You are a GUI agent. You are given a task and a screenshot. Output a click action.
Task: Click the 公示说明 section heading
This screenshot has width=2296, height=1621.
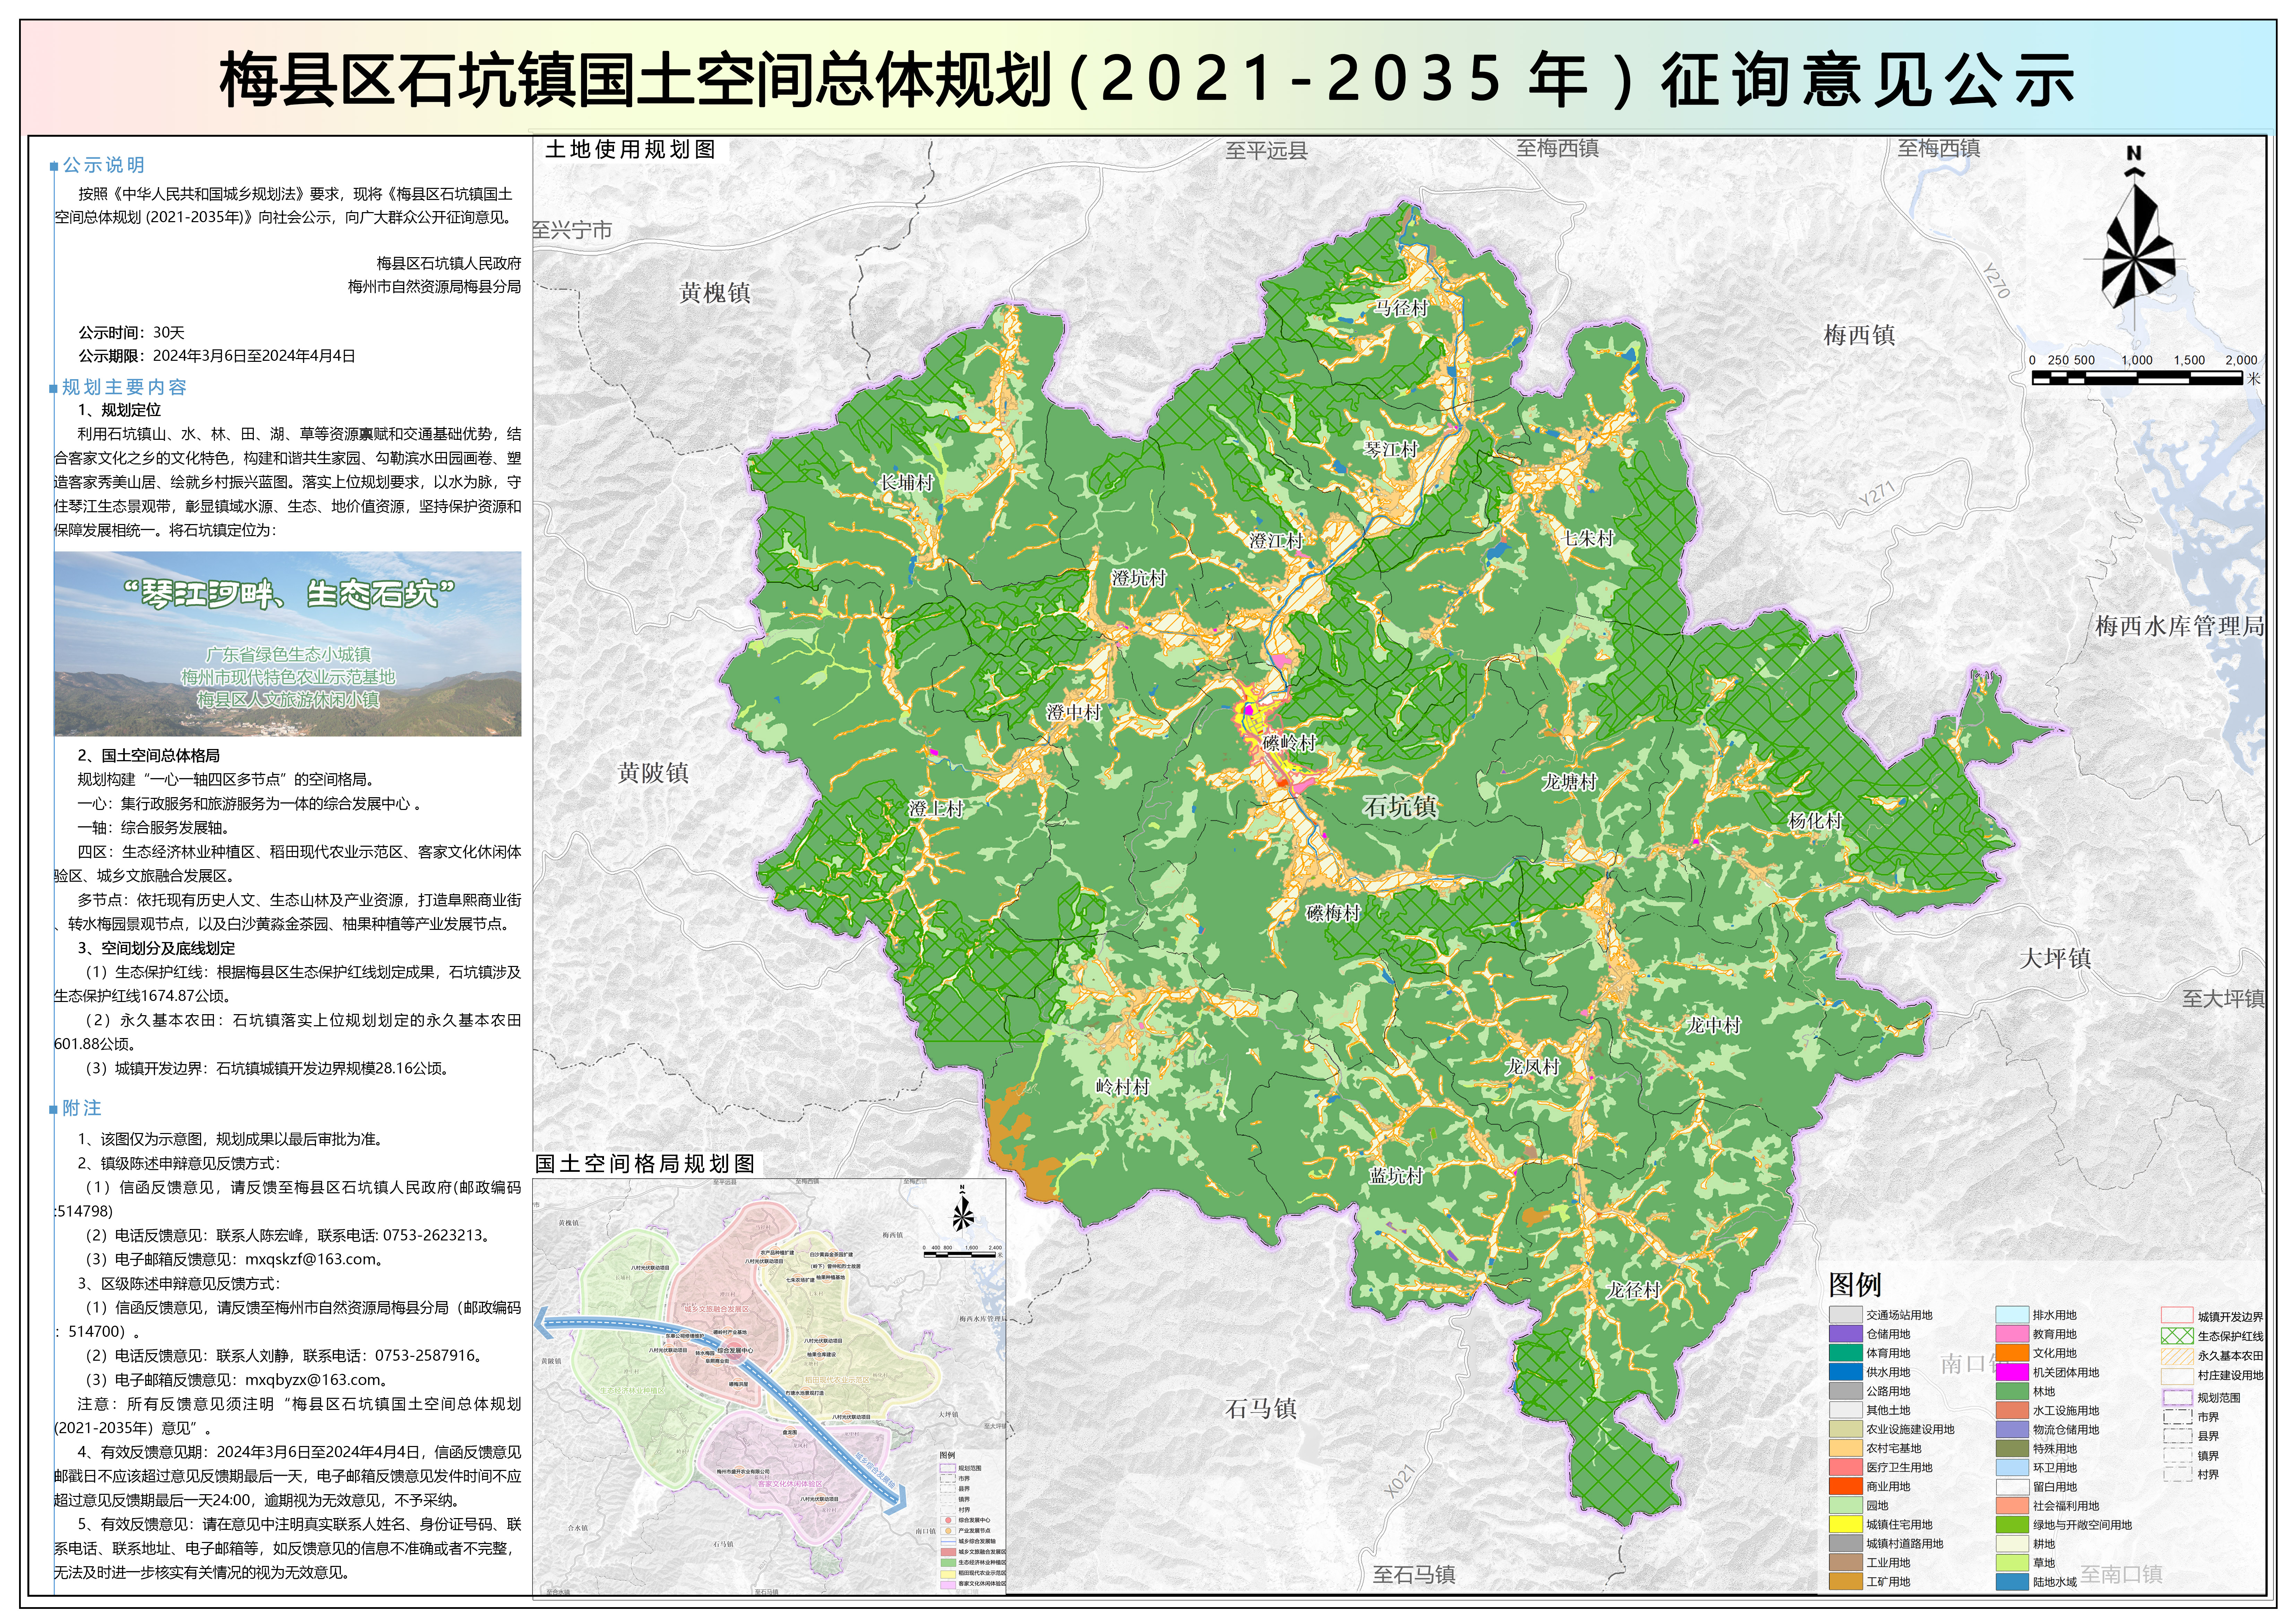pos(104,165)
